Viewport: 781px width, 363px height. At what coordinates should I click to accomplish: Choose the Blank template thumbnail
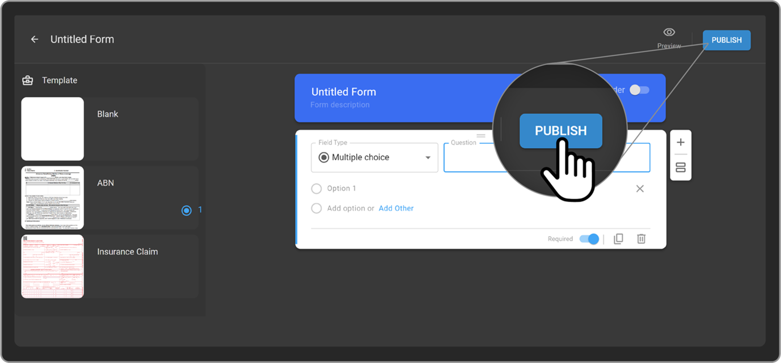pos(53,129)
